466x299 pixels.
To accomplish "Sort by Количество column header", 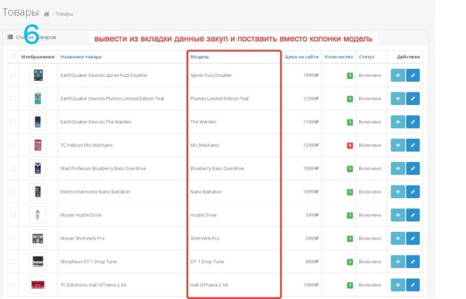I will (x=339, y=57).
